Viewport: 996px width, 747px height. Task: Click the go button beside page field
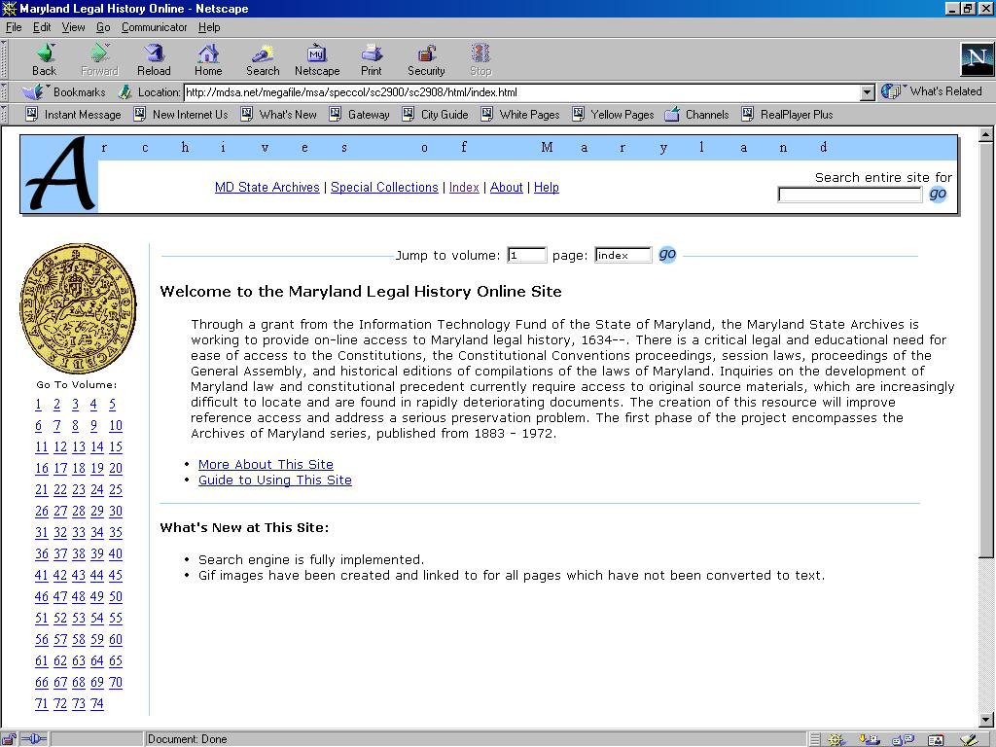tap(667, 254)
